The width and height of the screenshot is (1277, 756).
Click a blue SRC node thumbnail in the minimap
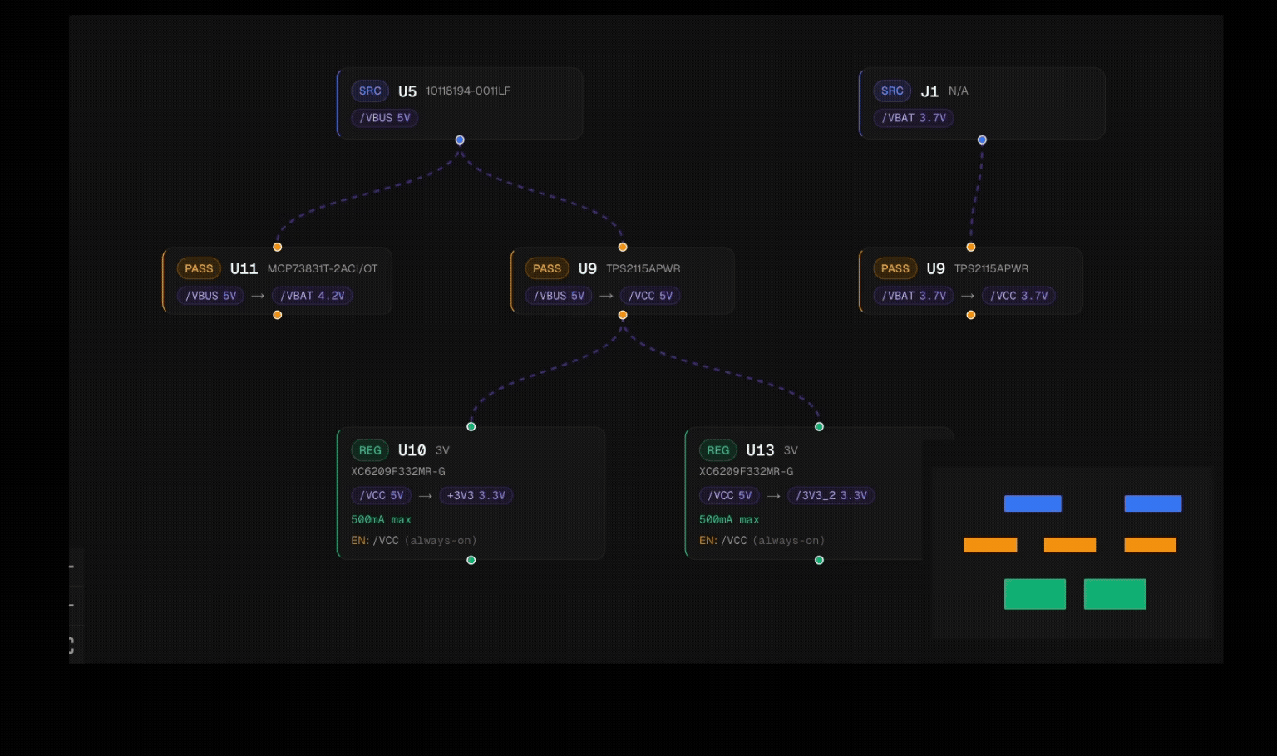point(1033,503)
